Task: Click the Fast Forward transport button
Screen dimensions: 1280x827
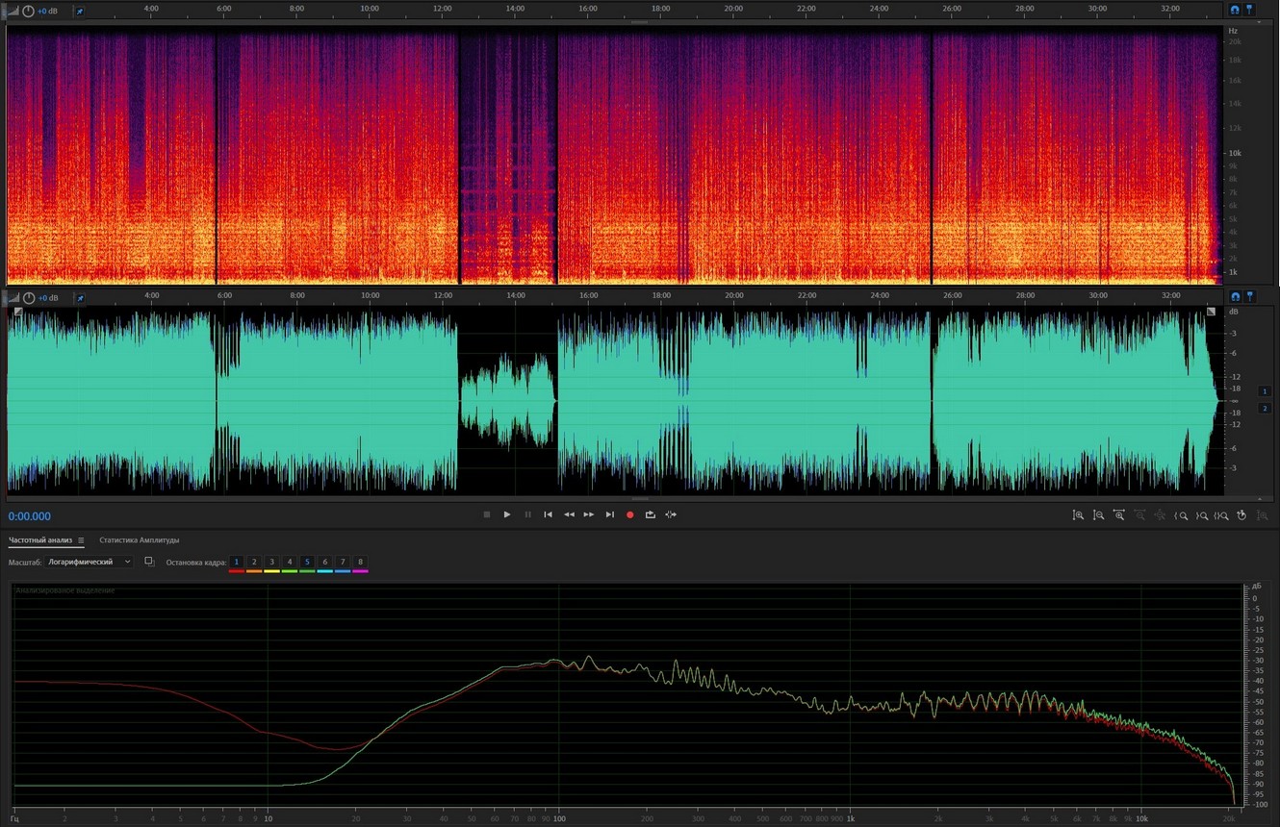Action: coord(589,514)
